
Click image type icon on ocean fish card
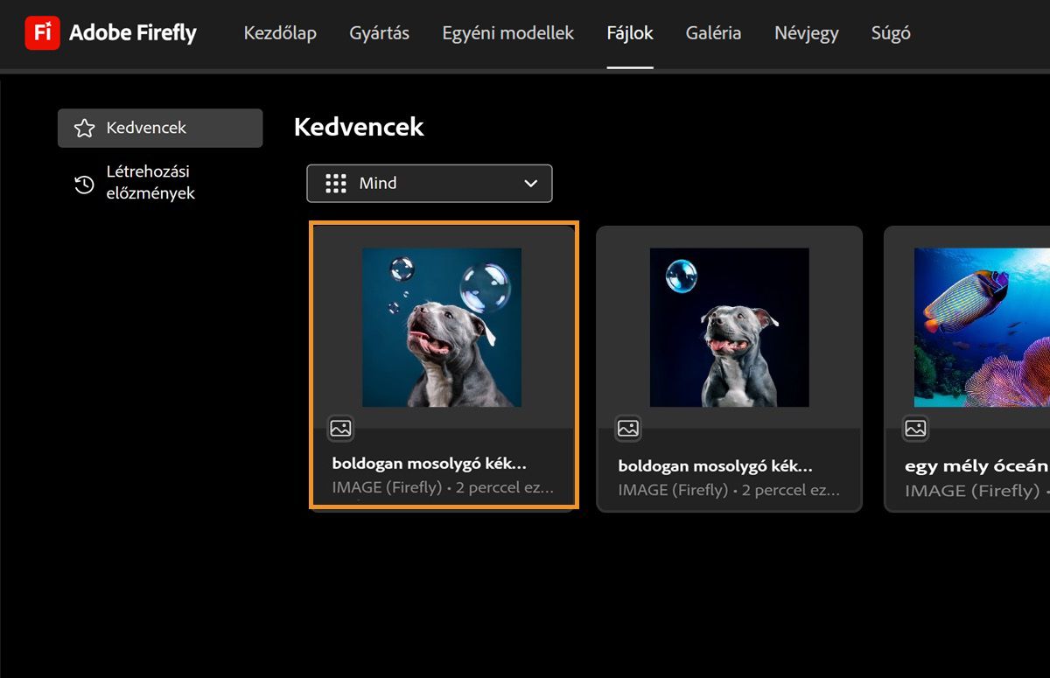coord(915,428)
